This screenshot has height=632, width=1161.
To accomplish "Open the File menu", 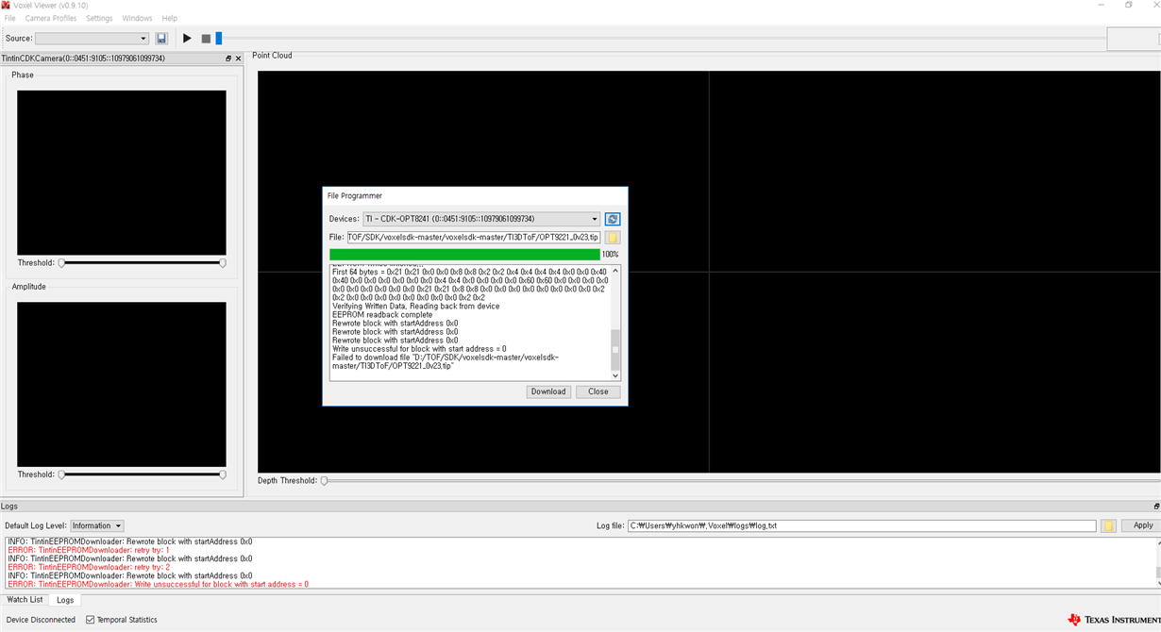I will point(10,18).
